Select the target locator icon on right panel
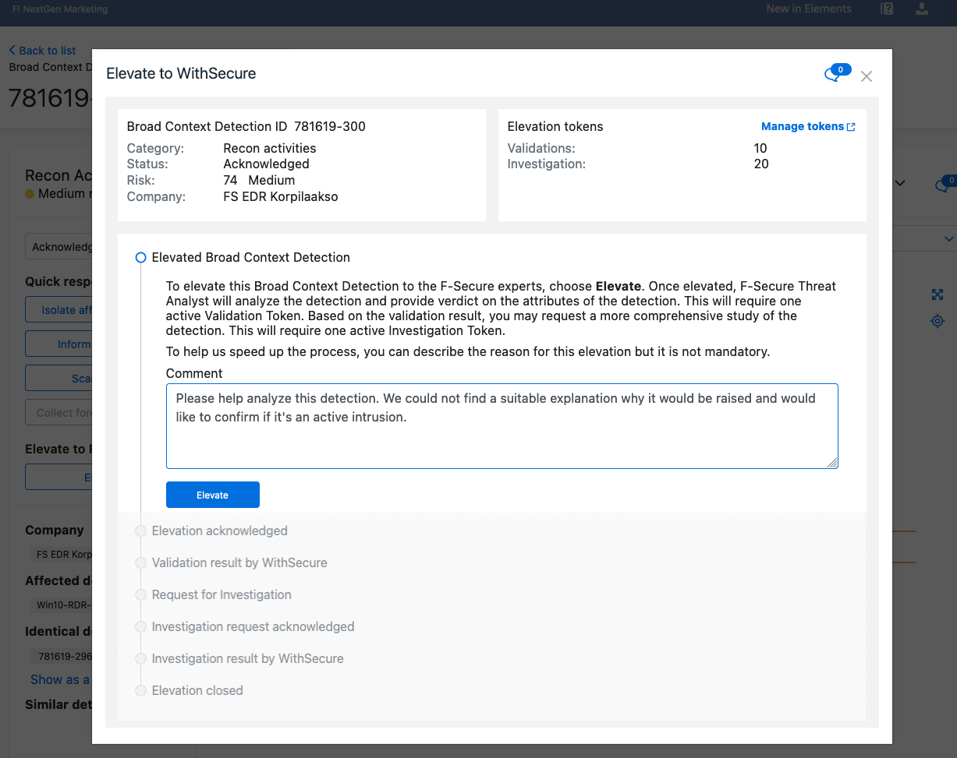Viewport: 957px width, 758px height. pos(938,321)
